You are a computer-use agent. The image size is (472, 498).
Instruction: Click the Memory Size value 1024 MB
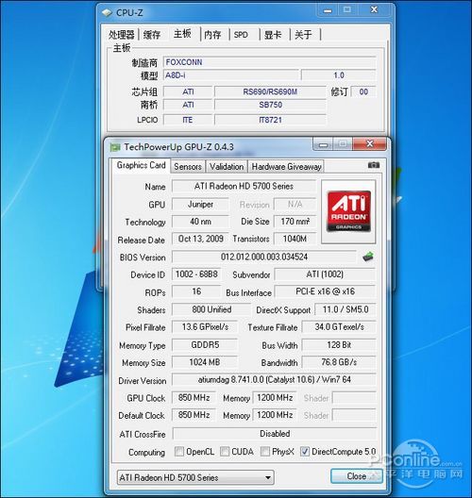205,362
